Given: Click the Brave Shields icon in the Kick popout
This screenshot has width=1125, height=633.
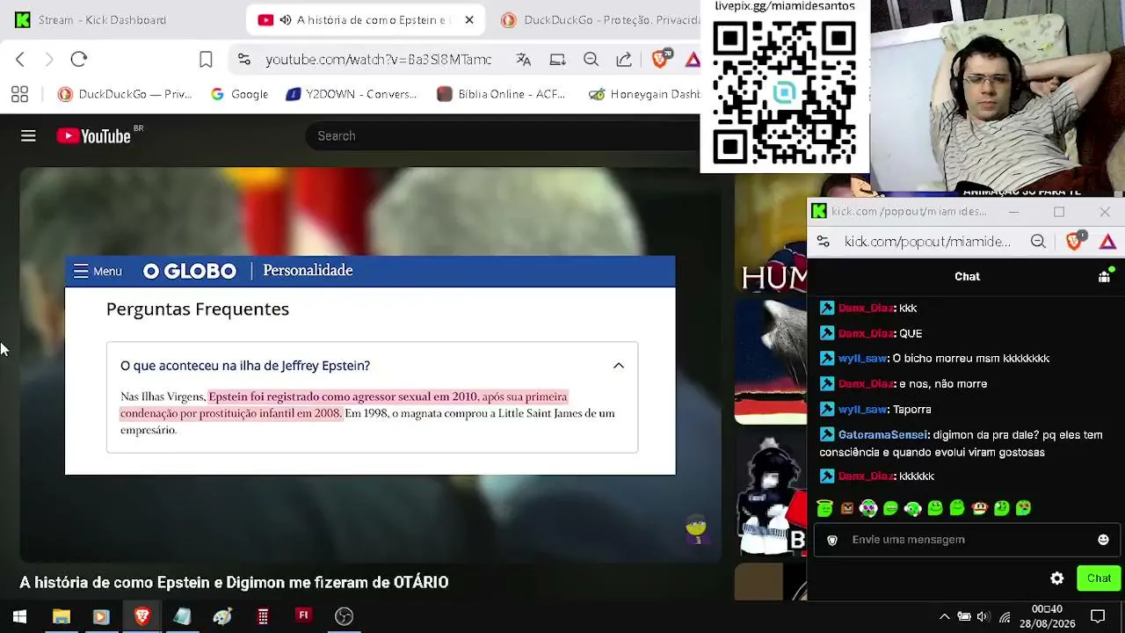Looking at the screenshot, I should tap(1074, 242).
